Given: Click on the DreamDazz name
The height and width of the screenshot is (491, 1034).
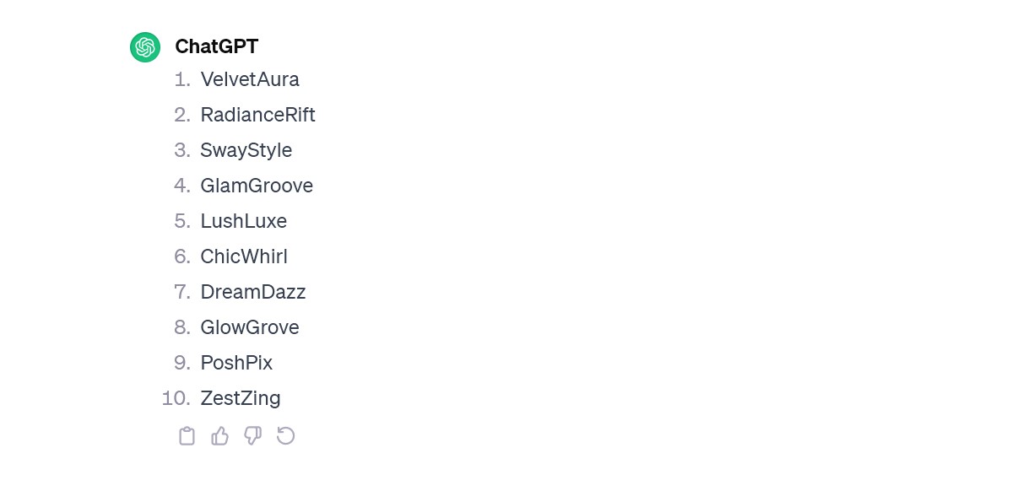Looking at the screenshot, I should 252,292.
